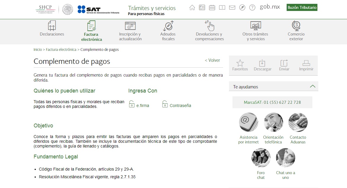347x188 pixels.
Task: Click the home icon in top bar
Action: 192,8
